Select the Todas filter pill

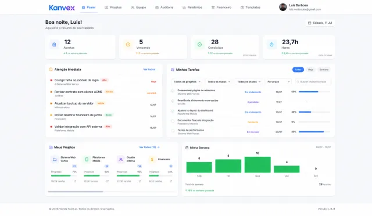tap(298, 70)
